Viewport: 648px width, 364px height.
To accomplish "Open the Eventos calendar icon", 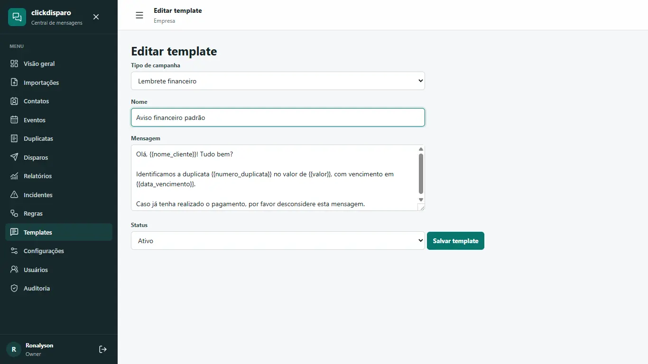I will click(x=14, y=120).
